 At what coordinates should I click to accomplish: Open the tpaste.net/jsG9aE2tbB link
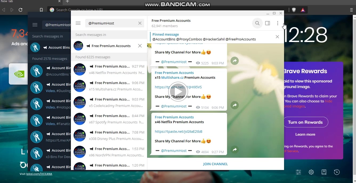pyautogui.click(x=179, y=131)
